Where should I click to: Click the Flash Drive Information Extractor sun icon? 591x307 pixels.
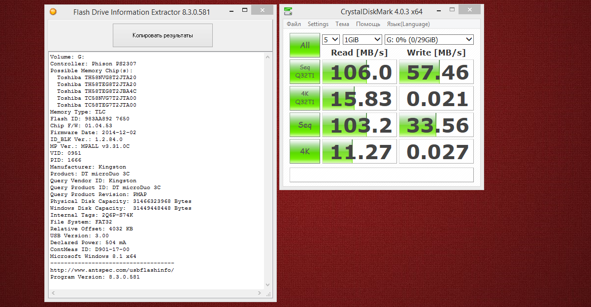tap(53, 12)
